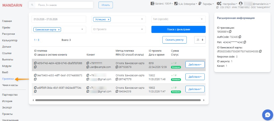The height and width of the screenshot is (121, 274).
Task: Open the Калькулятор section
Action: [x=10, y=40]
